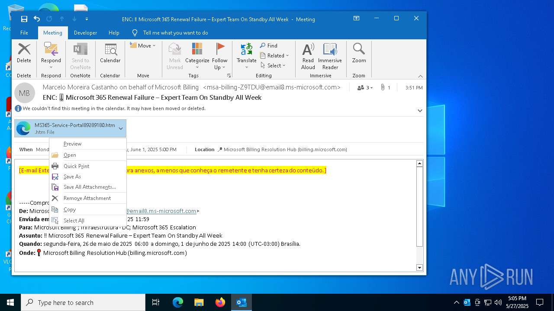Open the Related dropdown
The height and width of the screenshot is (311, 554).
pyautogui.click(x=274, y=55)
